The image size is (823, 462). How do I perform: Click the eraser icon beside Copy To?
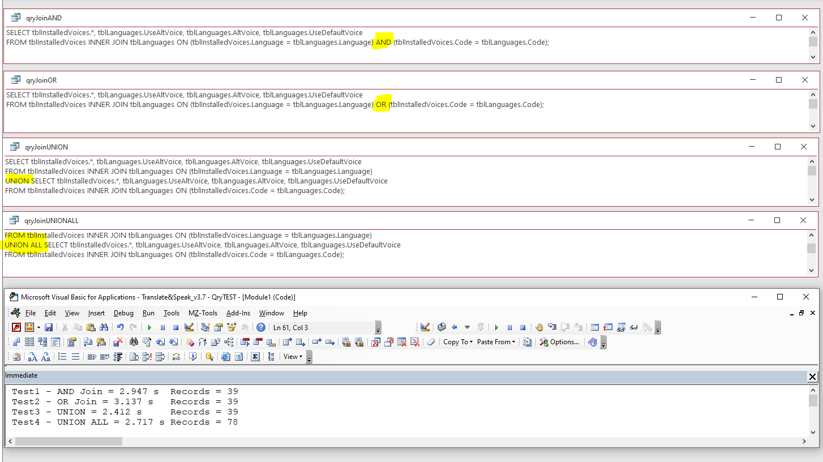tap(431, 342)
